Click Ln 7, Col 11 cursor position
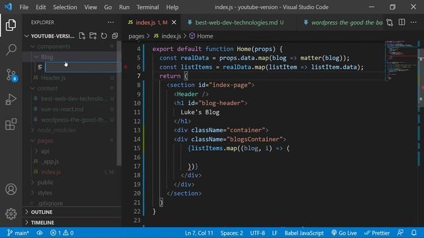This screenshot has width=424, height=238. pyautogui.click(x=199, y=233)
